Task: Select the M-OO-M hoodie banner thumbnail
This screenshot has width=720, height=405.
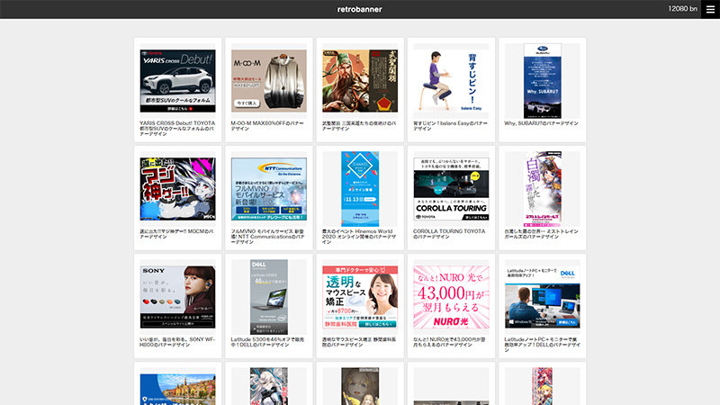Action: pyautogui.click(x=268, y=80)
